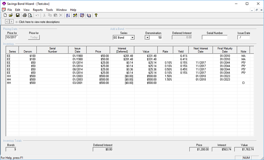Restore the inner Test.sbw document window

[257, 10]
